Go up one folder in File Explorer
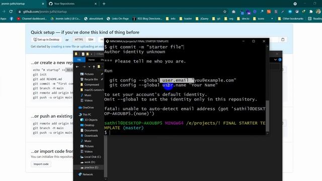 [94, 67]
